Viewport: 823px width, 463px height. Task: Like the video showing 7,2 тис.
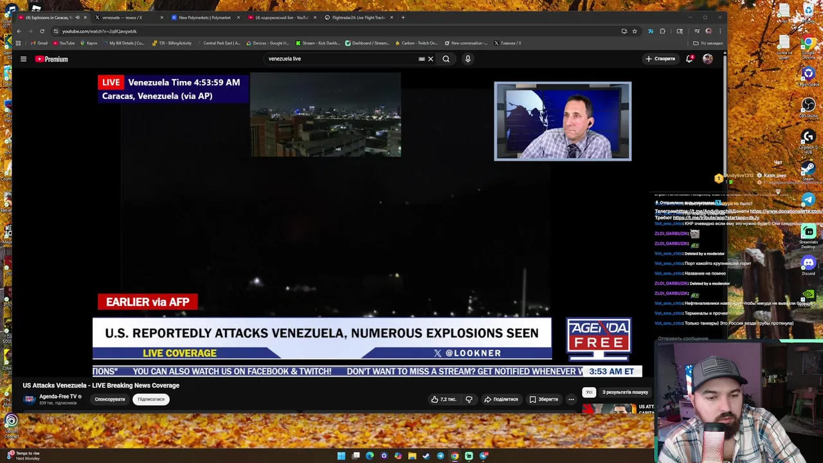(443, 399)
